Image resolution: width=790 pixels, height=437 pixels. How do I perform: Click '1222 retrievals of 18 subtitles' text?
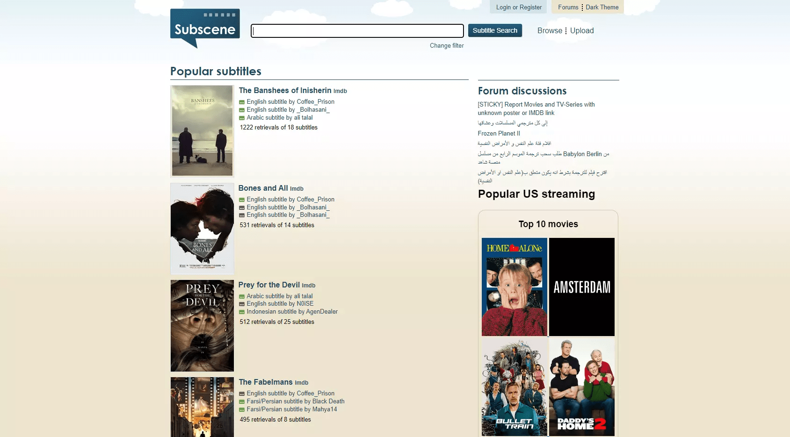[x=279, y=127]
